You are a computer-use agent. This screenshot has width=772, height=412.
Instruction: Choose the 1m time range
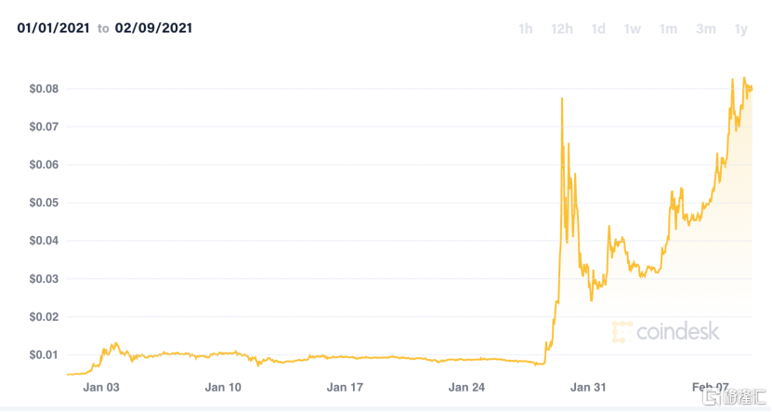[x=668, y=29]
